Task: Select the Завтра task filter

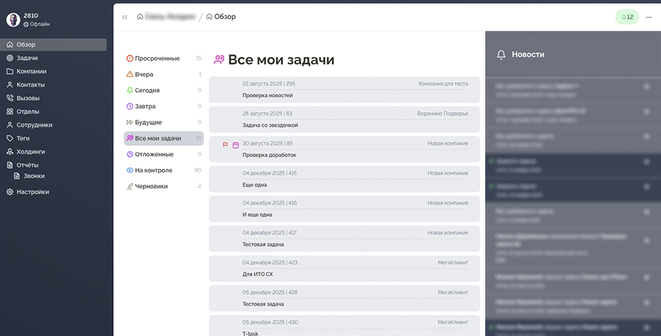Action: [164, 107]
